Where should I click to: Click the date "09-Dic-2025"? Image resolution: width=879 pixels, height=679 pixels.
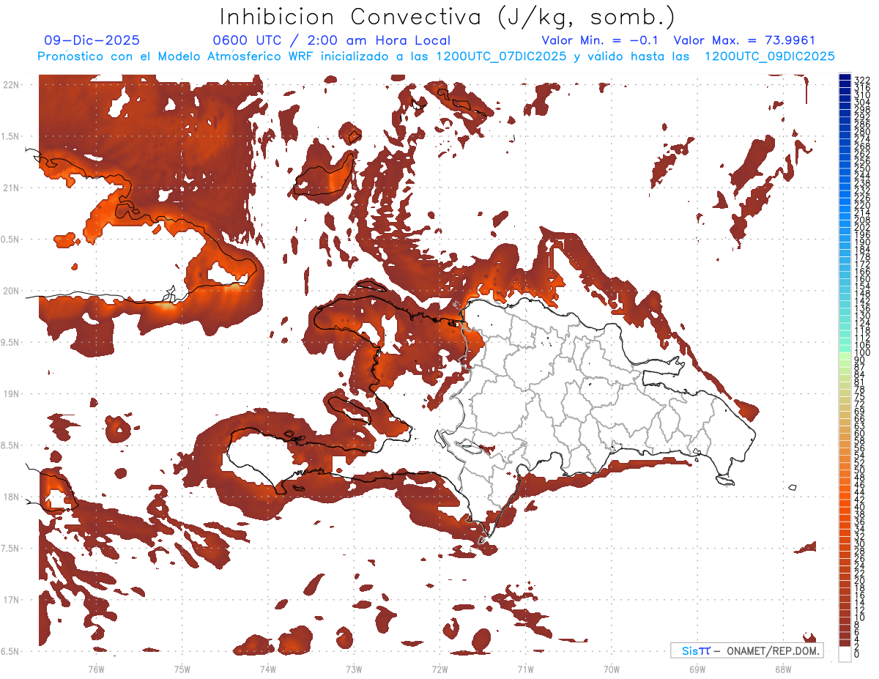click(92, 40)
